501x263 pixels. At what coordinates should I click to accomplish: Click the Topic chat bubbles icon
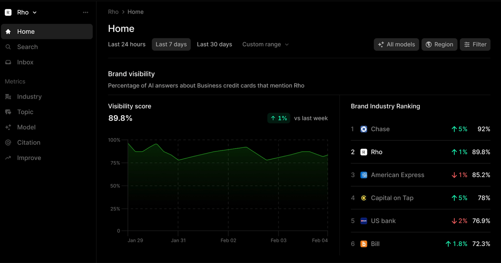point(8,112)
